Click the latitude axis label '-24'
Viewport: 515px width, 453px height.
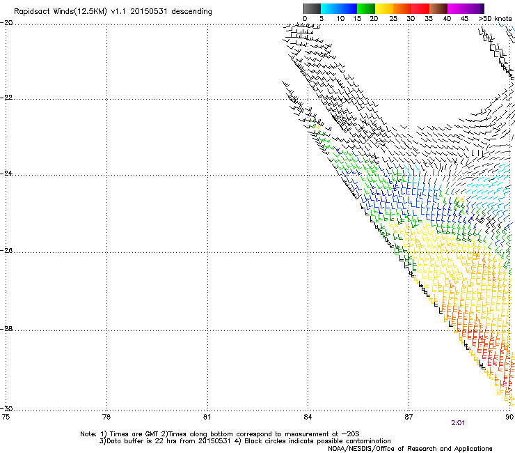coord(6,174)
